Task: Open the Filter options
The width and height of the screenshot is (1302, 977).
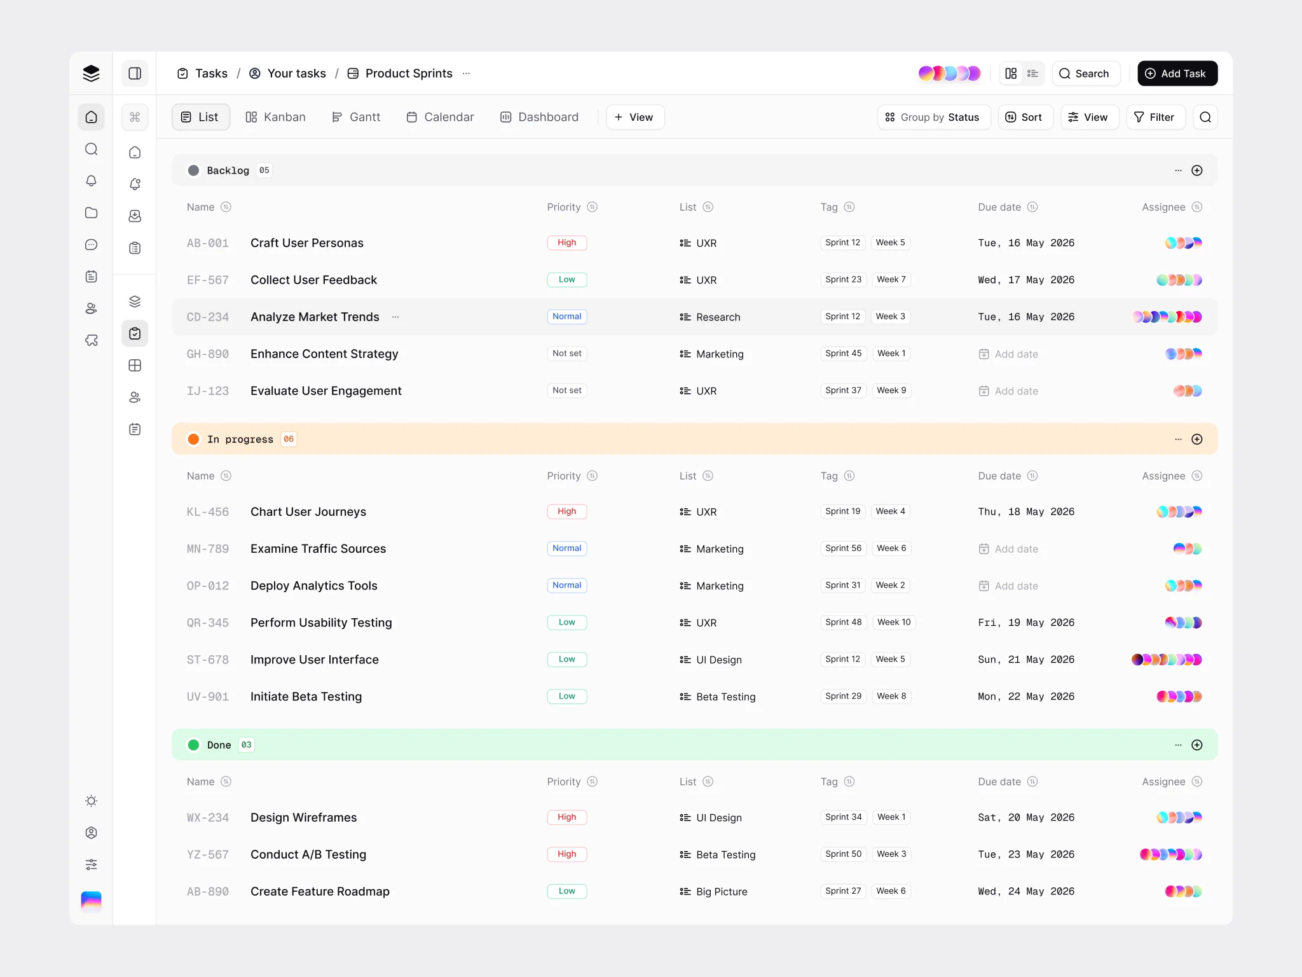Action: coord(1156,117)
